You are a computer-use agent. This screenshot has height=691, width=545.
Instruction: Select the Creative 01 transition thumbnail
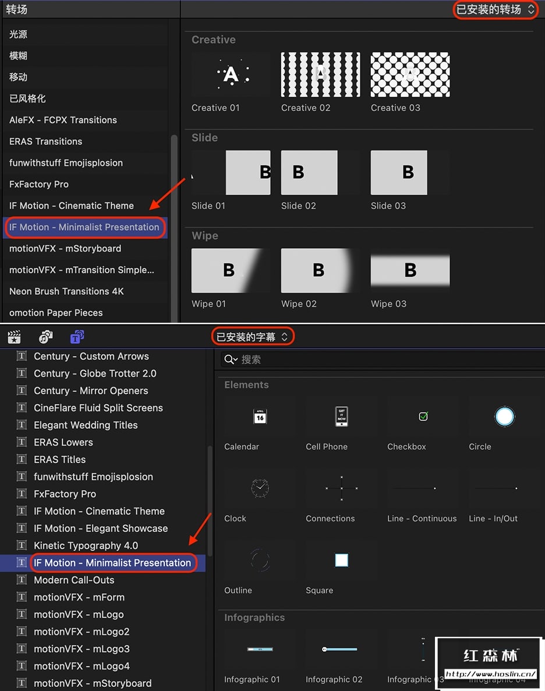[231, 75]
